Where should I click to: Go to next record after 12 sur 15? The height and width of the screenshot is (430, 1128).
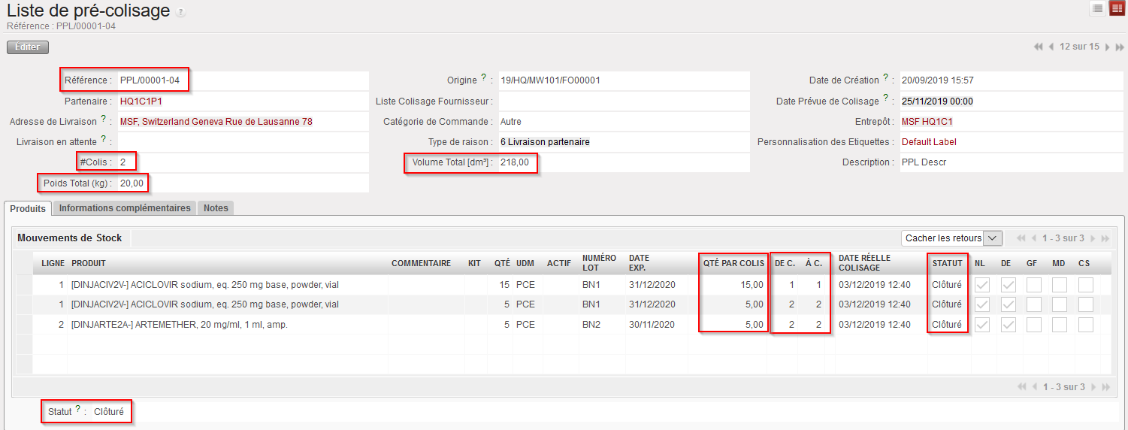[1107, 47]
